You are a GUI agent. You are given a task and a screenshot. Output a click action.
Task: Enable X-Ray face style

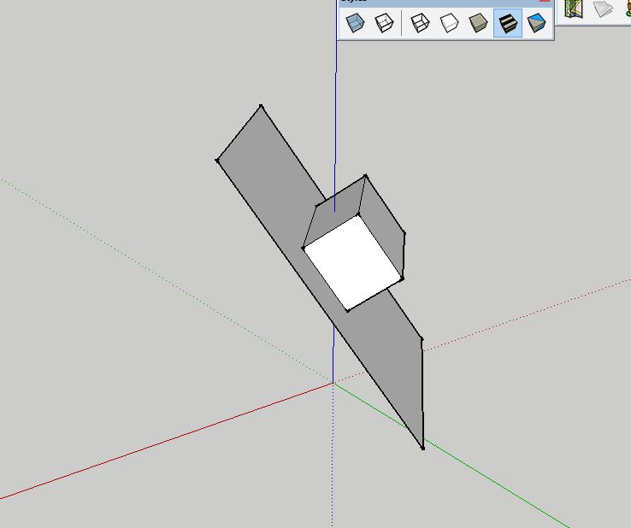[x=355, y=23]
